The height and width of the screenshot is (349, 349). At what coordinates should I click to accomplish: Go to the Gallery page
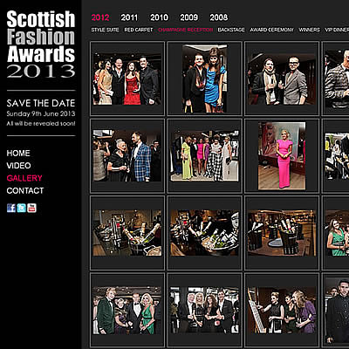(24, 178)
